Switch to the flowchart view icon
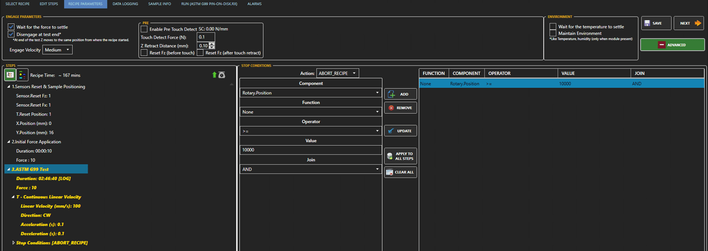This screenshot has width=708, height=251. pyautogui.click(x=22, y=75)
